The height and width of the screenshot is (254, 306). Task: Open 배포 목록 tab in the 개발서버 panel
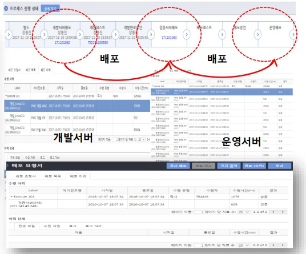click(x=30, y=70)
